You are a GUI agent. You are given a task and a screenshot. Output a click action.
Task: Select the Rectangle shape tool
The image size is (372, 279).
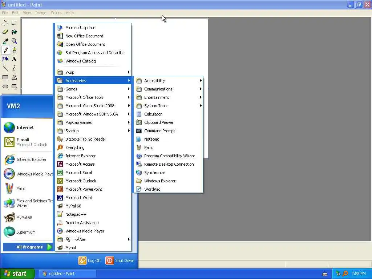5,77
